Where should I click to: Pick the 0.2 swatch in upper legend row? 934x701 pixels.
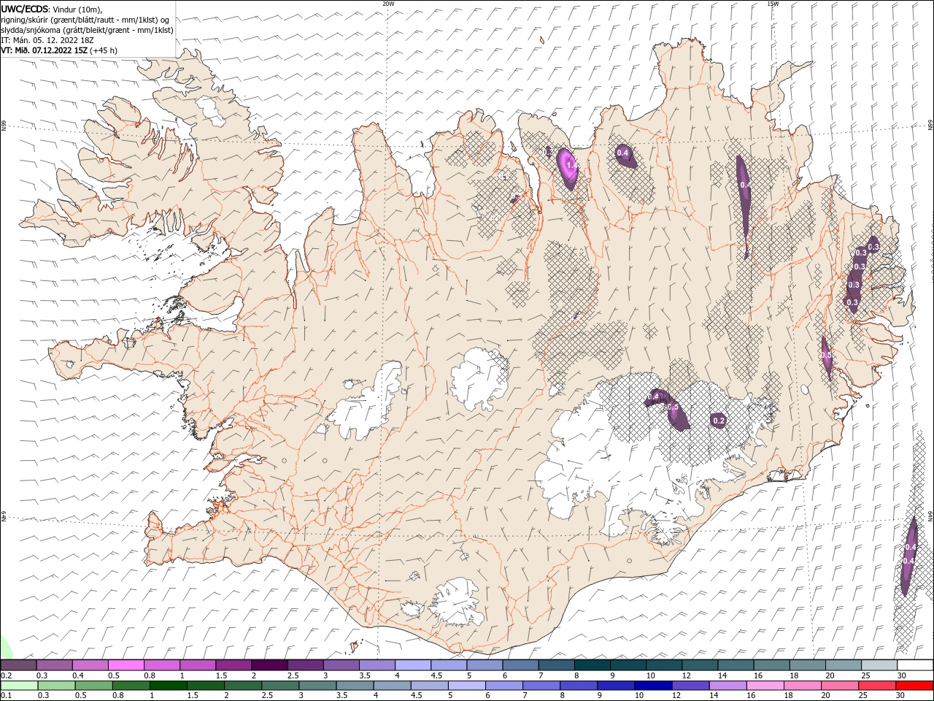pos(18,665)
